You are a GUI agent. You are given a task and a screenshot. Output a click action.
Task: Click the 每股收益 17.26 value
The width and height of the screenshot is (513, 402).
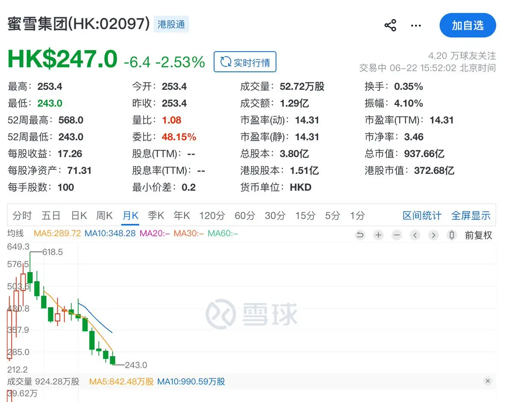pyautogui.click(x=70, y=154)
